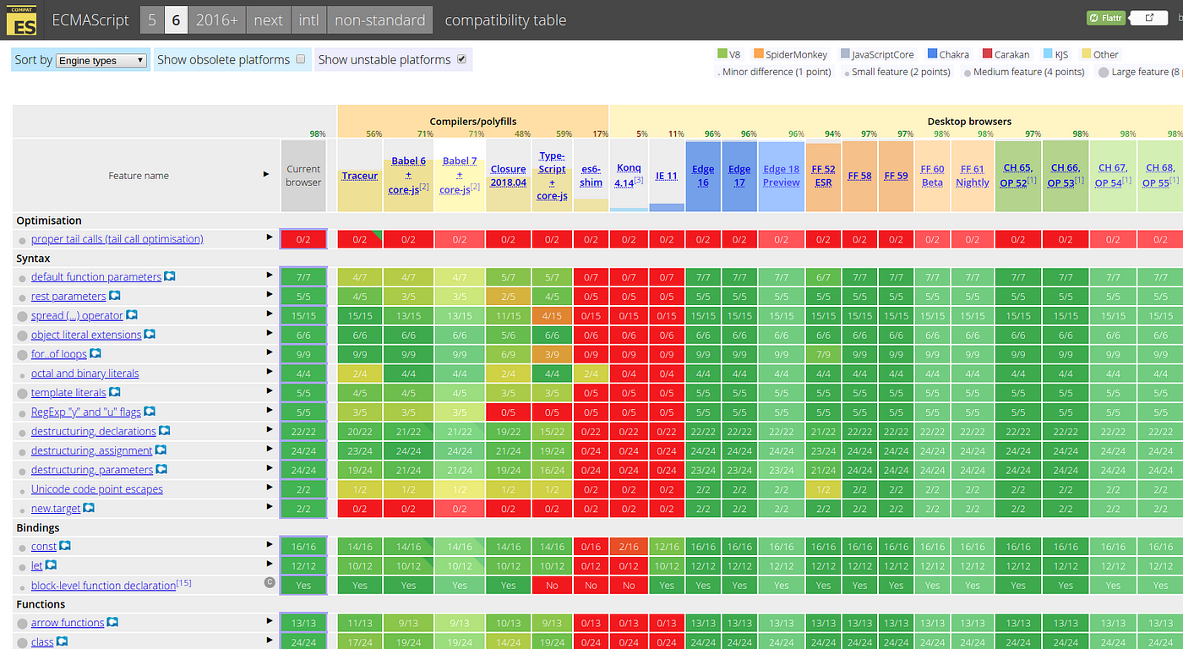Click the flag icon next to arrow functions

click(x=112, y=623)
